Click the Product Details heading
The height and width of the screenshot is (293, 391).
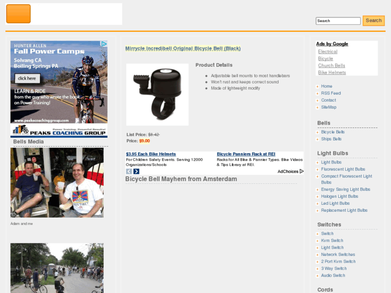pos(214,65)
